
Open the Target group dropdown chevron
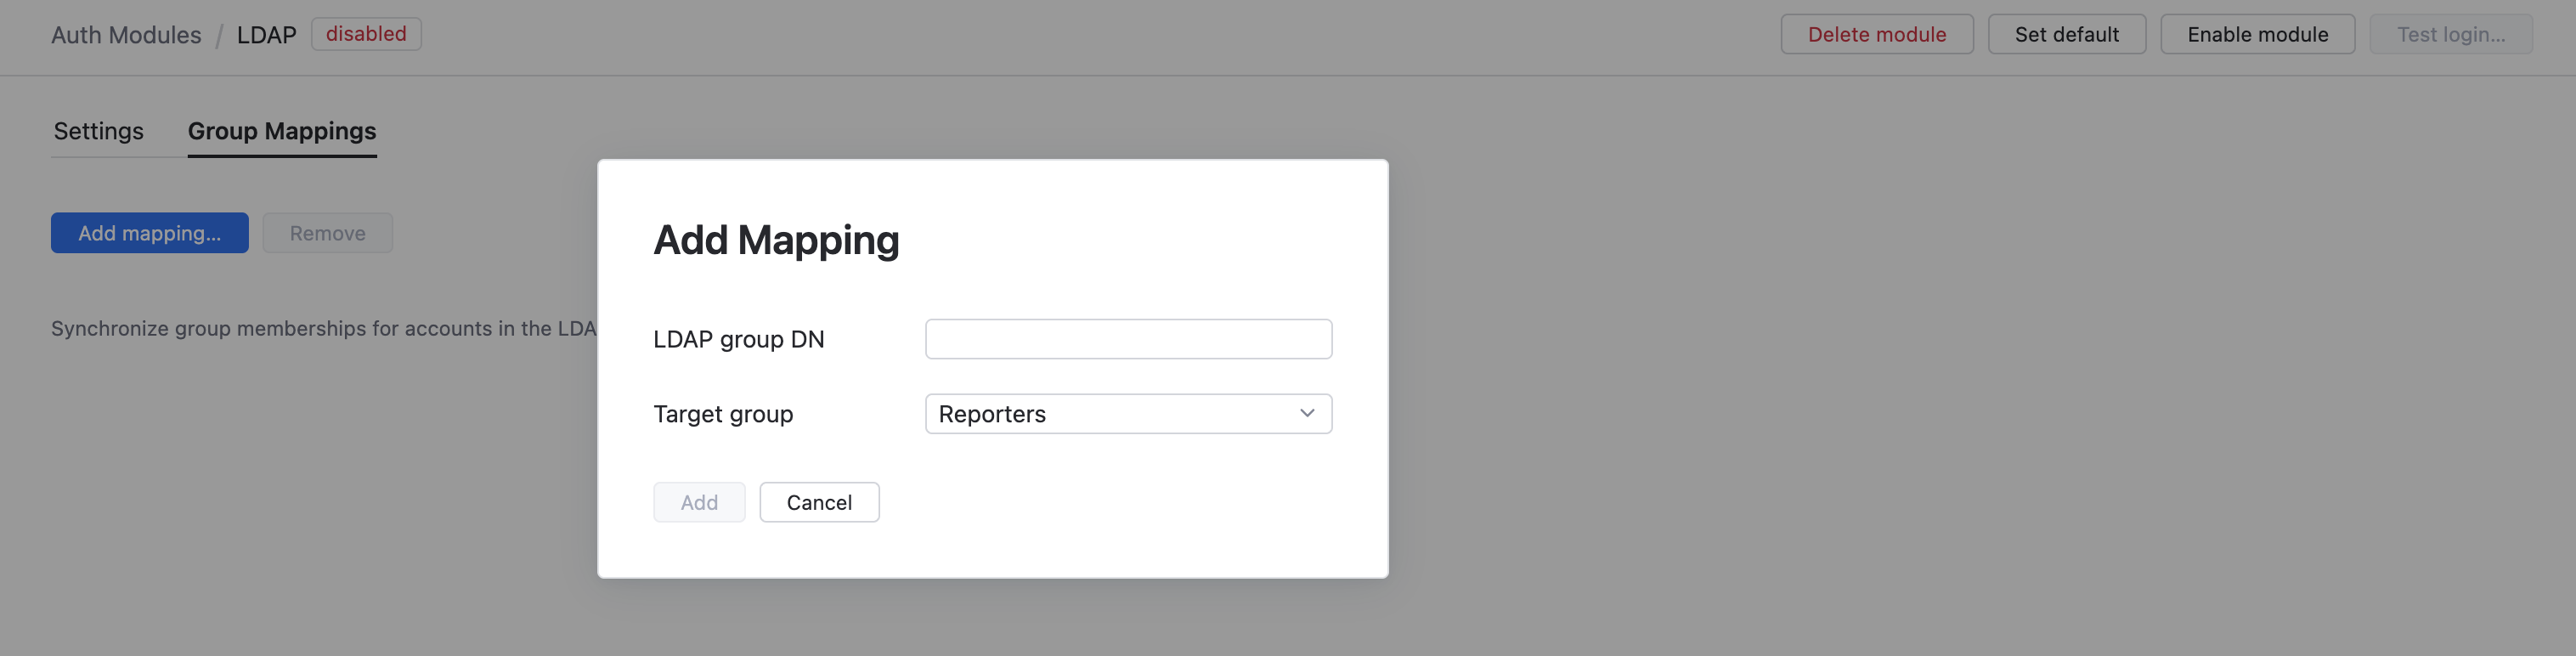1306,413
